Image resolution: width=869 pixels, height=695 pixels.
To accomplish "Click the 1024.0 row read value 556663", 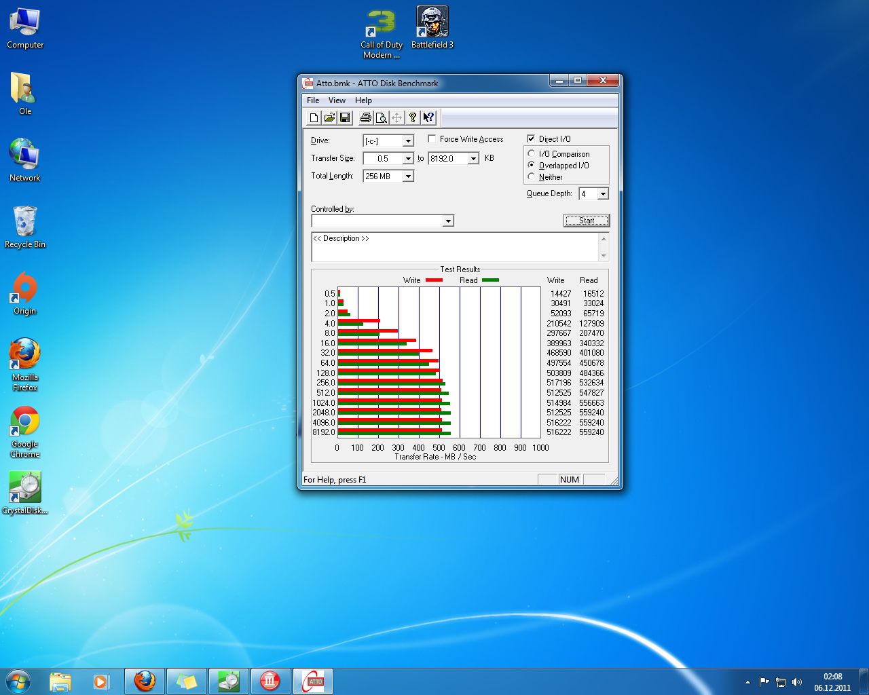I will tap(591, 403).
